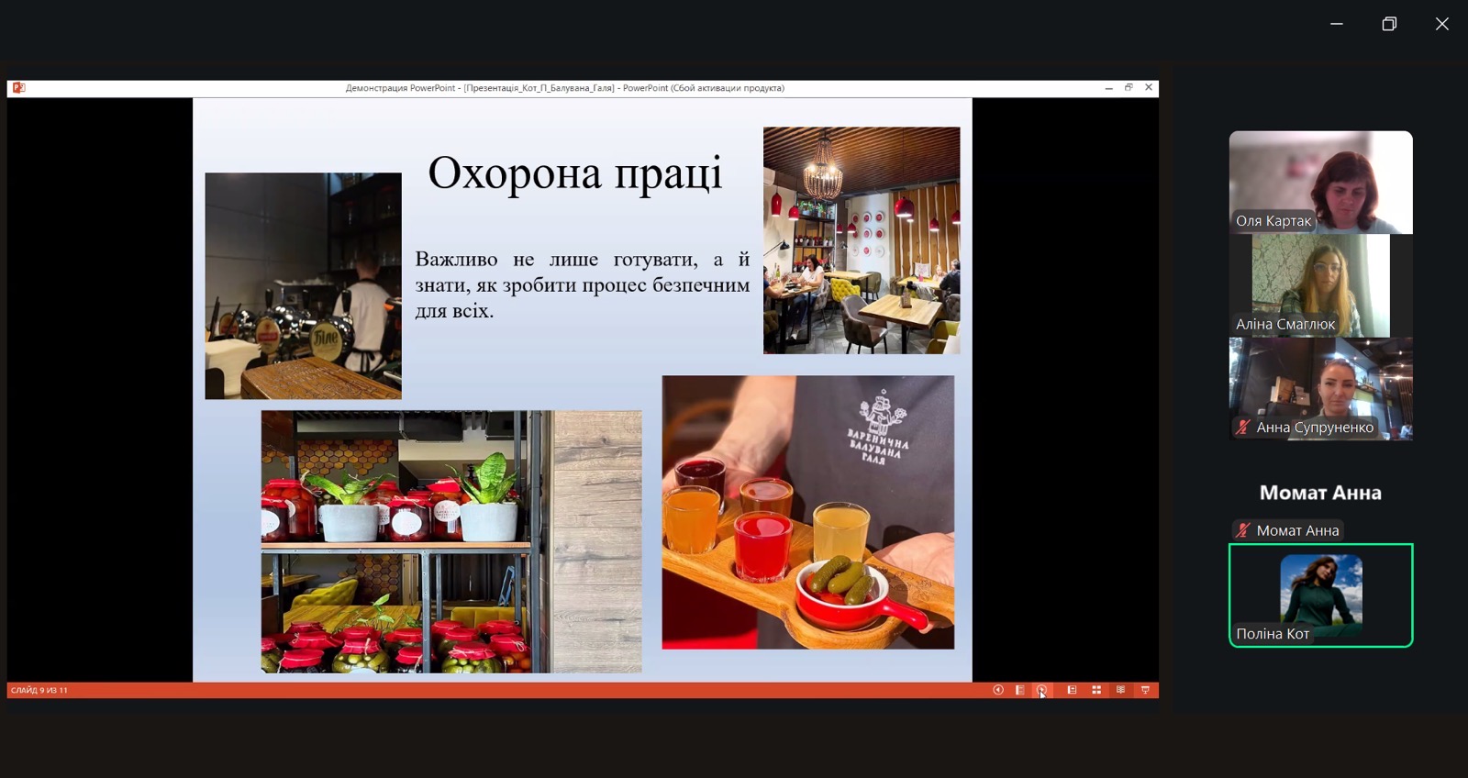This screenshot has height=778, width=1468.
Task: Restore the meeting window size
Action: (1389, 24)
